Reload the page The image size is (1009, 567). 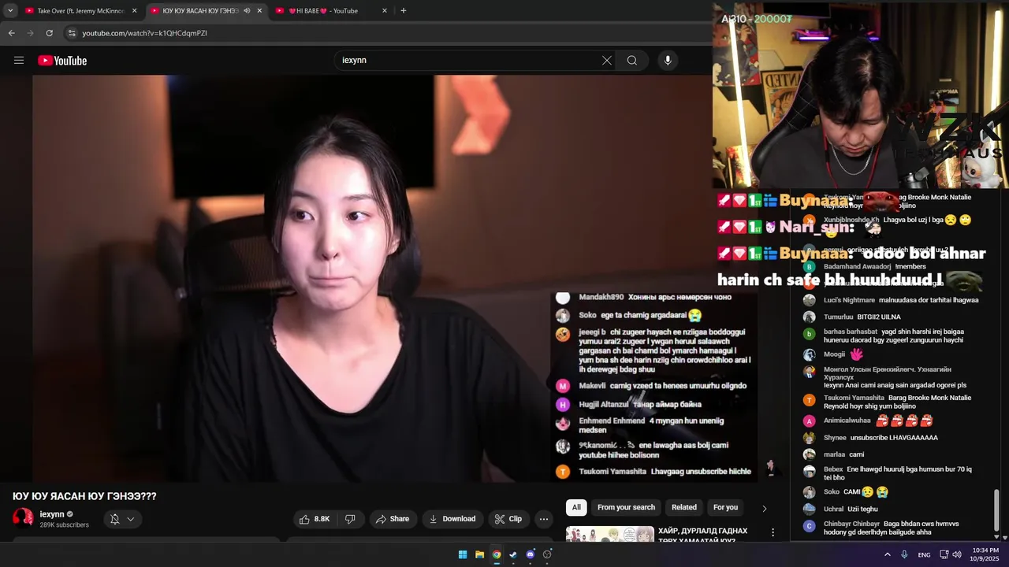49,33
